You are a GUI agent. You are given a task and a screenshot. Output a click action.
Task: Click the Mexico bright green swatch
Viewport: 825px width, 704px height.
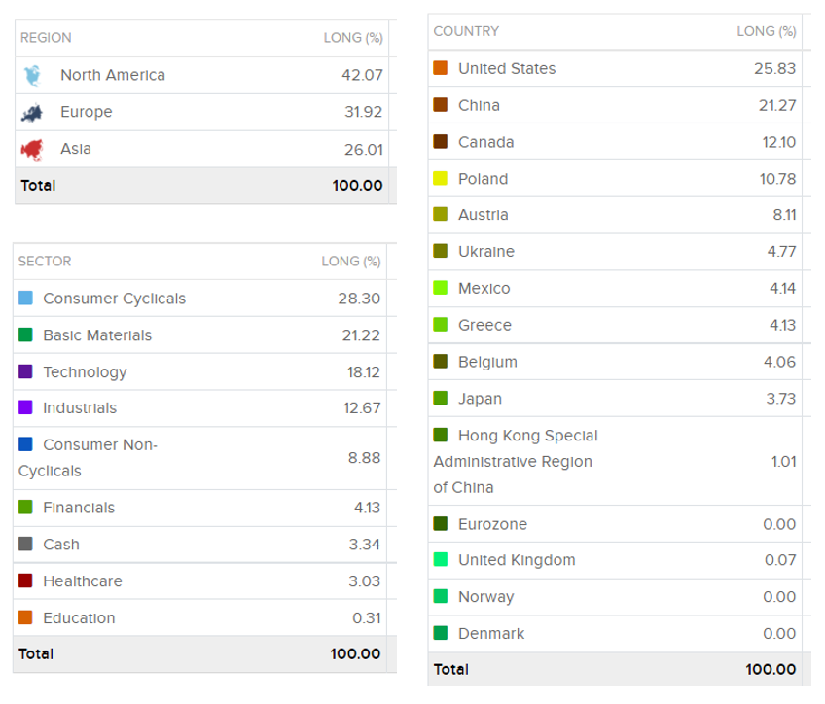pos(441,288)
